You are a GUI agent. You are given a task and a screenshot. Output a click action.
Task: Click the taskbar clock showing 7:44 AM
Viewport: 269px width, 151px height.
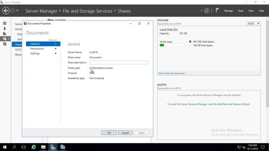click(252, 147)
